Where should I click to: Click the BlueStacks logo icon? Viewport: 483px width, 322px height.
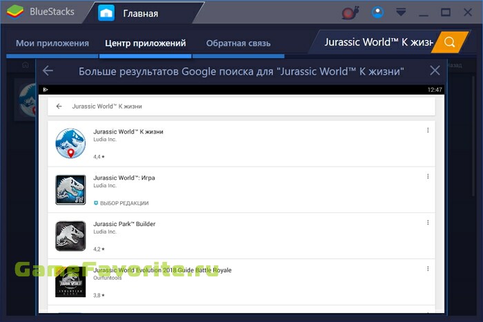[x=15, y=12]
